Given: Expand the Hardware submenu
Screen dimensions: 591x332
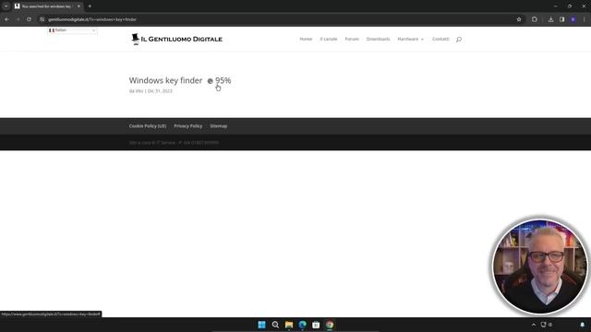Looking at the screenshot, I should (x=410, y=39).
